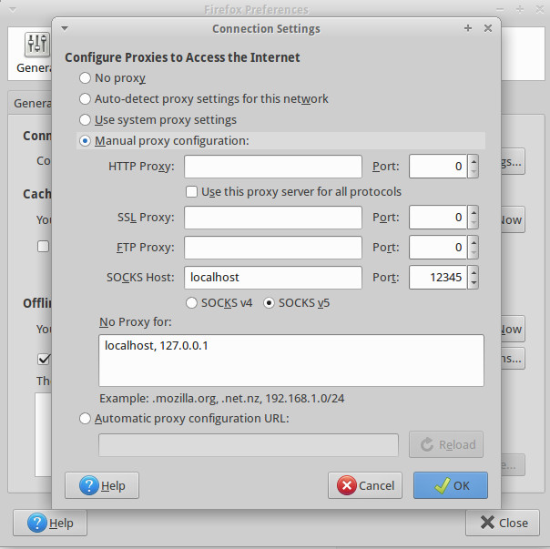The height and width of the screenshot is (549, 550).
Task: Open Connection Settings window menu arrow
Action: [x=65, y=28]
